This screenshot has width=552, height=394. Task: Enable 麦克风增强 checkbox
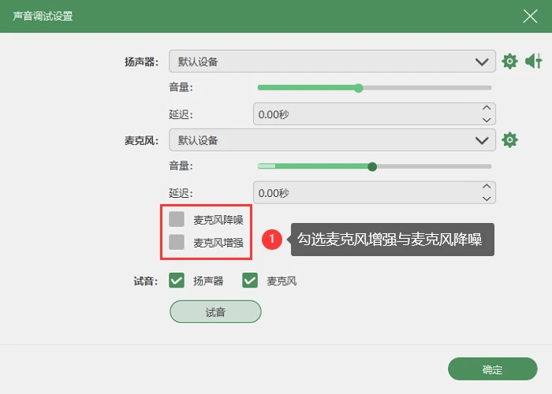coord(177,242)
